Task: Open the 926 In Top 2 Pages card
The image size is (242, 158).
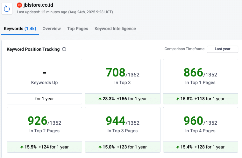Action: 45,130
